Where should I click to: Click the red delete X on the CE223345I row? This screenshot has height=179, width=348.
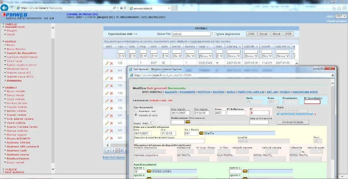(111, 63)
